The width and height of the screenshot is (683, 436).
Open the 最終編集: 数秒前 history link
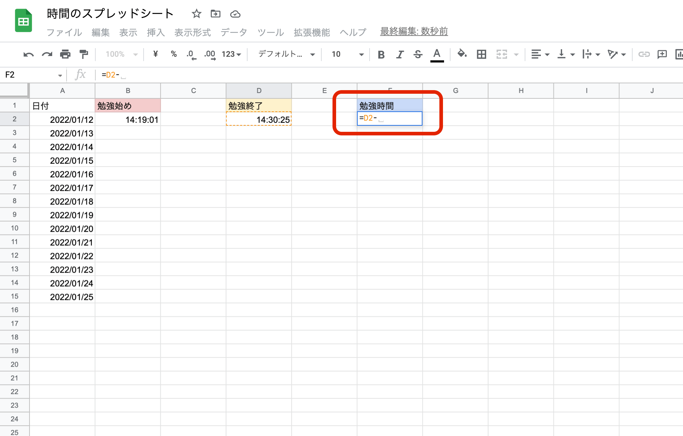pyautogui.click(x=414, y=32)
